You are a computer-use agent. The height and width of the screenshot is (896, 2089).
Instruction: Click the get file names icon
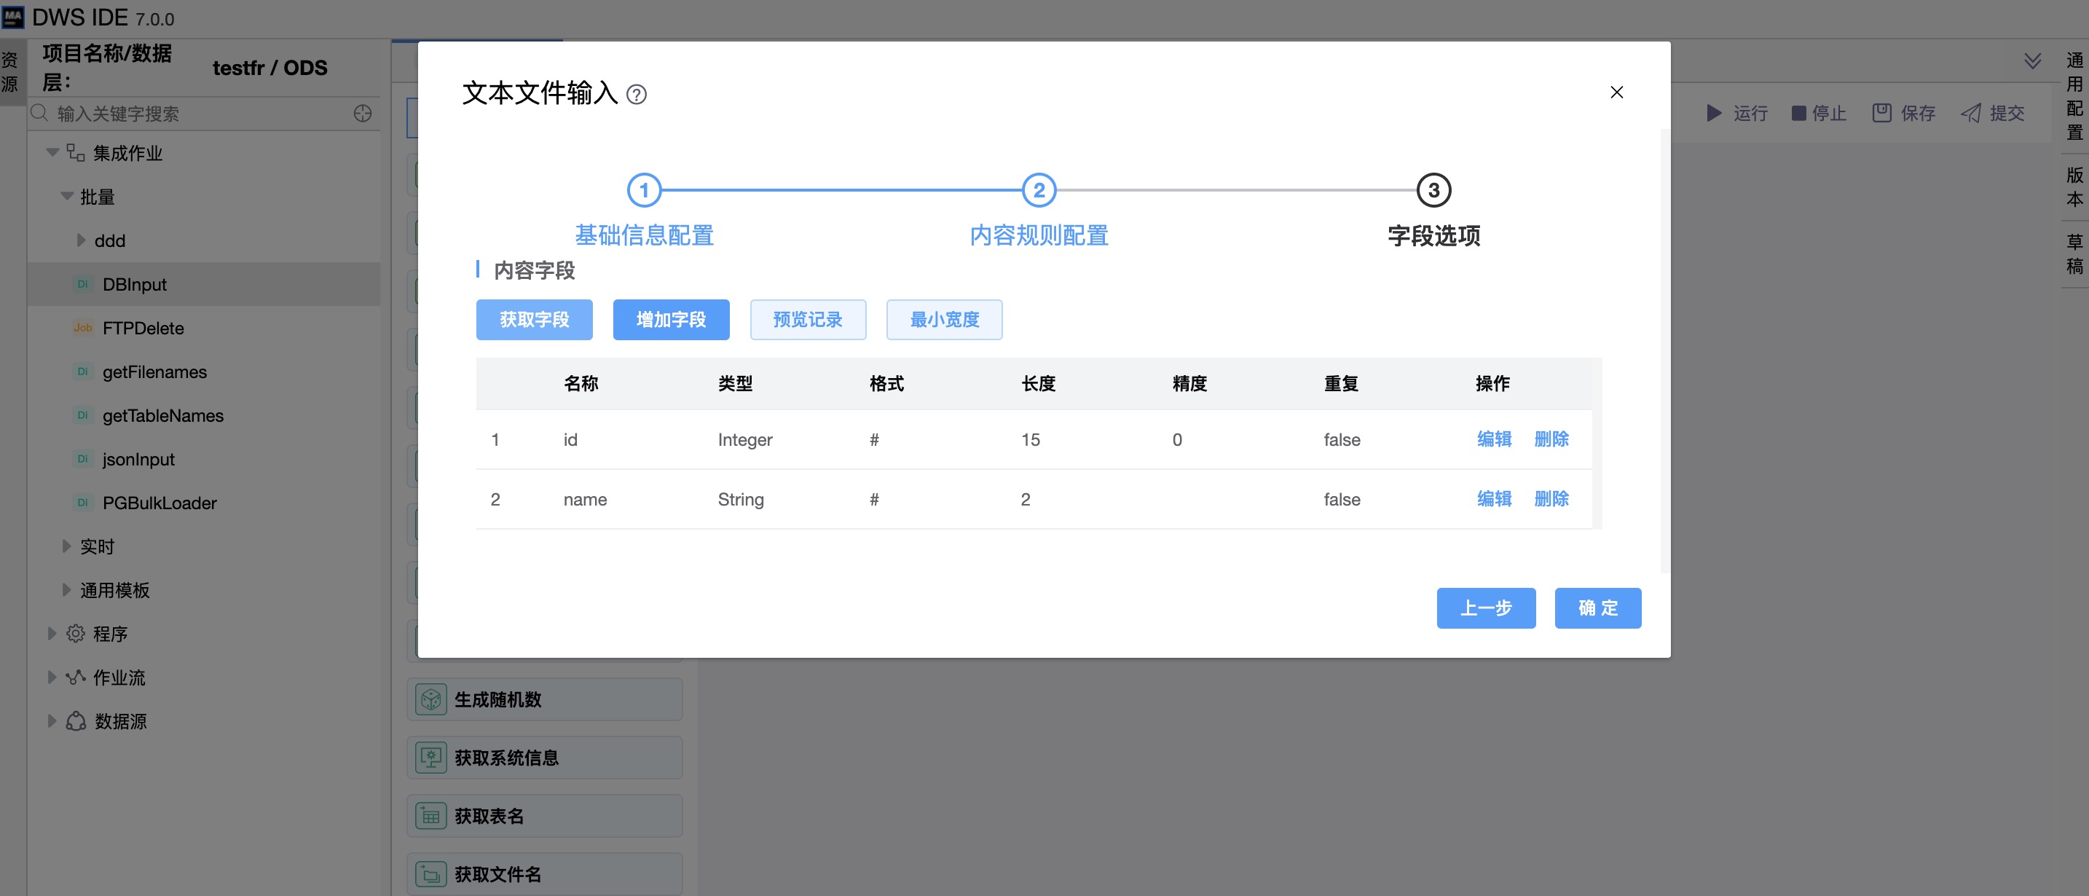click(x=430, y=874)
